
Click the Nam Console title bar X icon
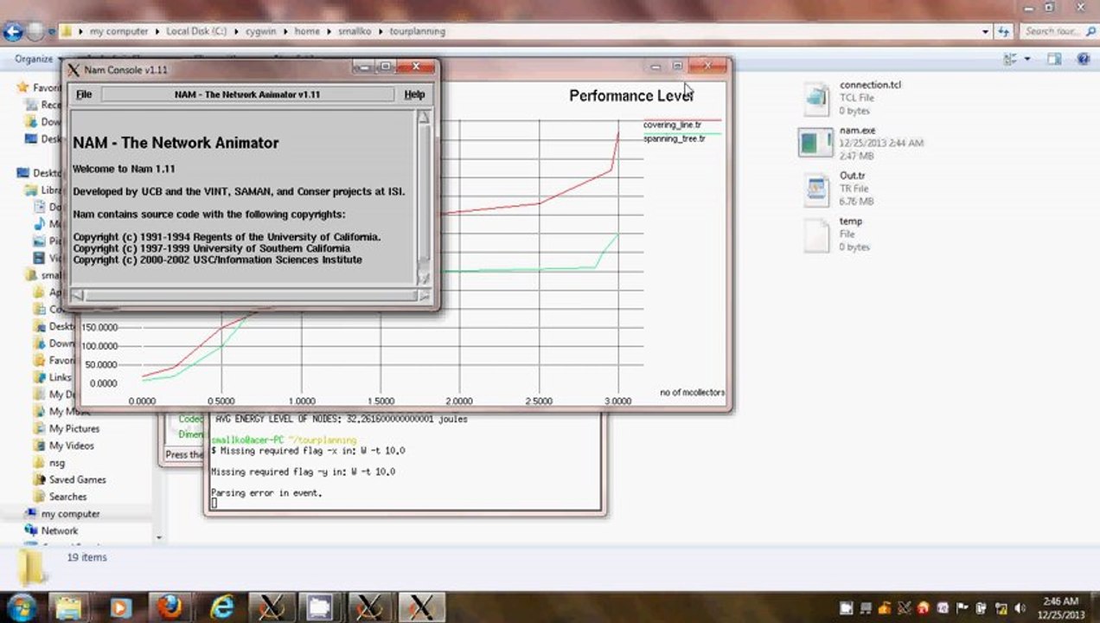(74, 69)
